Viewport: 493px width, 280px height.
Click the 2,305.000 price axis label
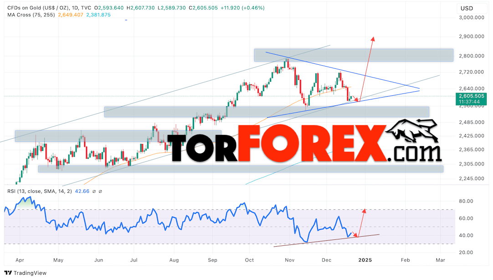471,164
